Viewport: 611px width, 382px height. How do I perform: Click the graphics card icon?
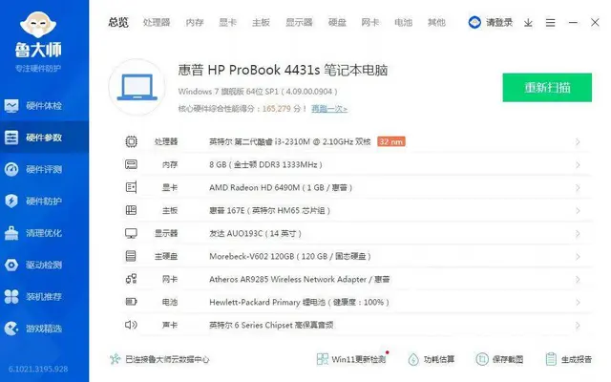tap(132, 187)
